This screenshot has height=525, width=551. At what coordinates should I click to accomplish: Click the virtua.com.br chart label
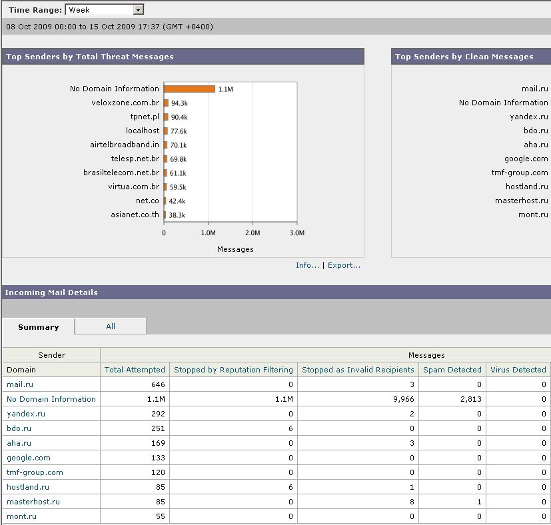click(x=133, y=187)
